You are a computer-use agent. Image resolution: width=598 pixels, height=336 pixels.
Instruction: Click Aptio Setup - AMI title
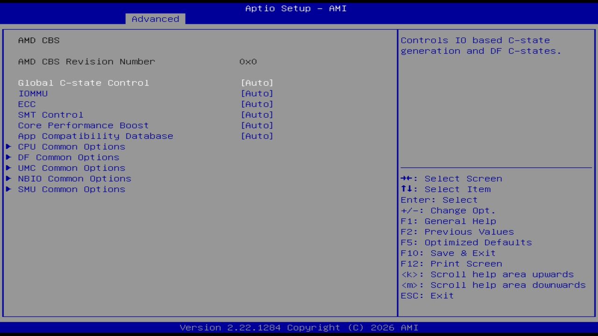pyautogui.click(x=296, y=8)
